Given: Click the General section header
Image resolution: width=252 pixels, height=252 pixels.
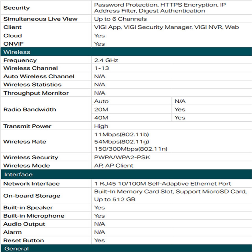Looking at the screenshot, I should click(x=17, y=249).
